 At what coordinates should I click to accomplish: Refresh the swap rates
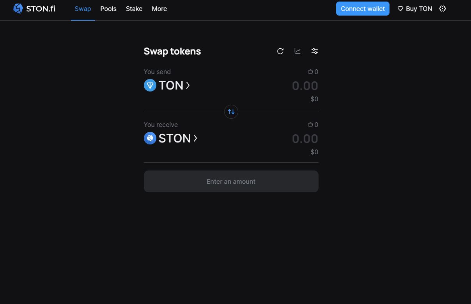click(280, 51)
